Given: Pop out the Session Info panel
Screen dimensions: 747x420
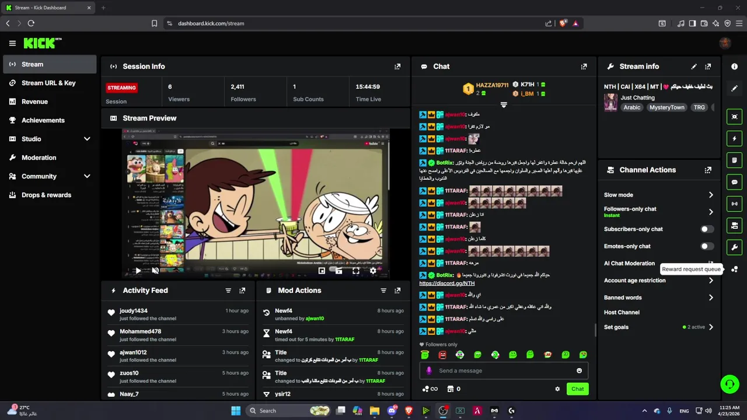Looking at the screenshot, I should (x=397, y=66).
